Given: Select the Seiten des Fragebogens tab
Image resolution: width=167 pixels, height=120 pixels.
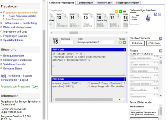Looking at the screenshot, I should 61,3.
